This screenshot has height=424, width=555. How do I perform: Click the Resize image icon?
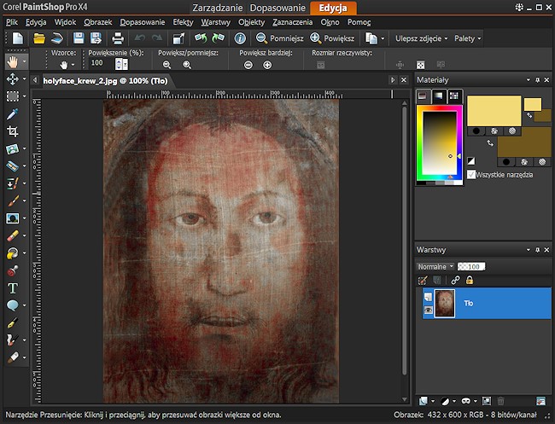pos(178,38)
